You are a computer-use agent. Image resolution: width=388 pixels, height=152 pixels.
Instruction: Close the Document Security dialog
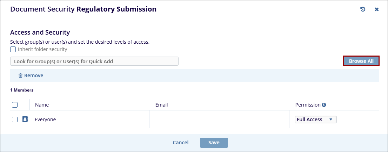point(376,9)
